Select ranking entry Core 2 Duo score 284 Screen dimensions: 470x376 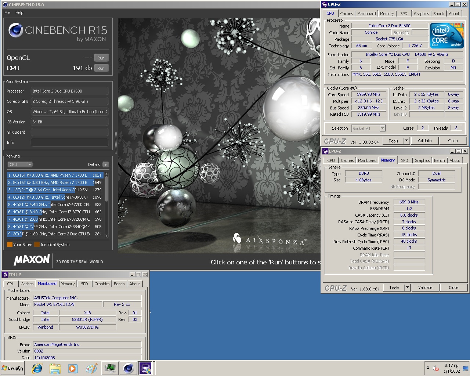coord(55,234)
